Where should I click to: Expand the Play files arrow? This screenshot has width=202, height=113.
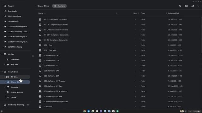coord(5,65)
